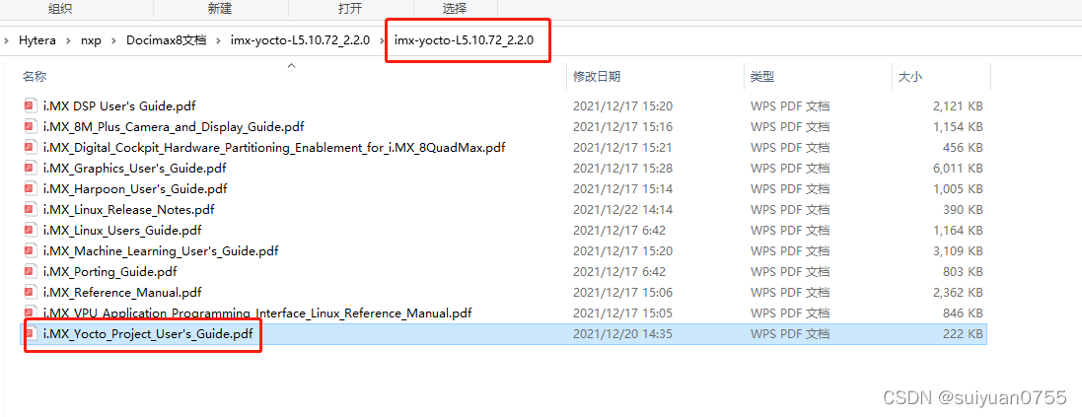This screenshot has width=1082, height=417.
Task: Expand breadcrumb chevron after Hytera
Action: click(68, 40)
